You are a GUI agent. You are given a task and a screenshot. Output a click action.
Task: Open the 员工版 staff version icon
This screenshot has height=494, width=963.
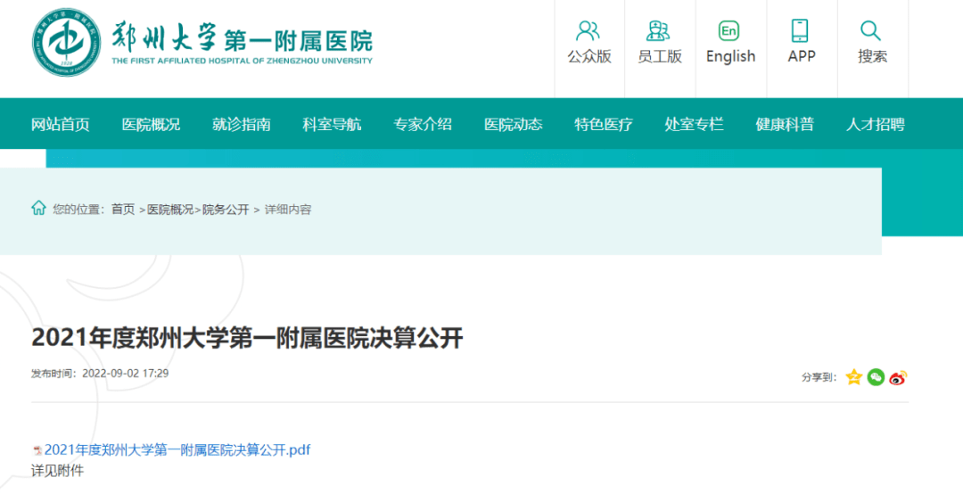[659, 30]
